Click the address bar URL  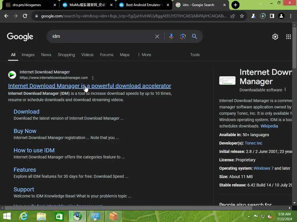click(133, 16)
